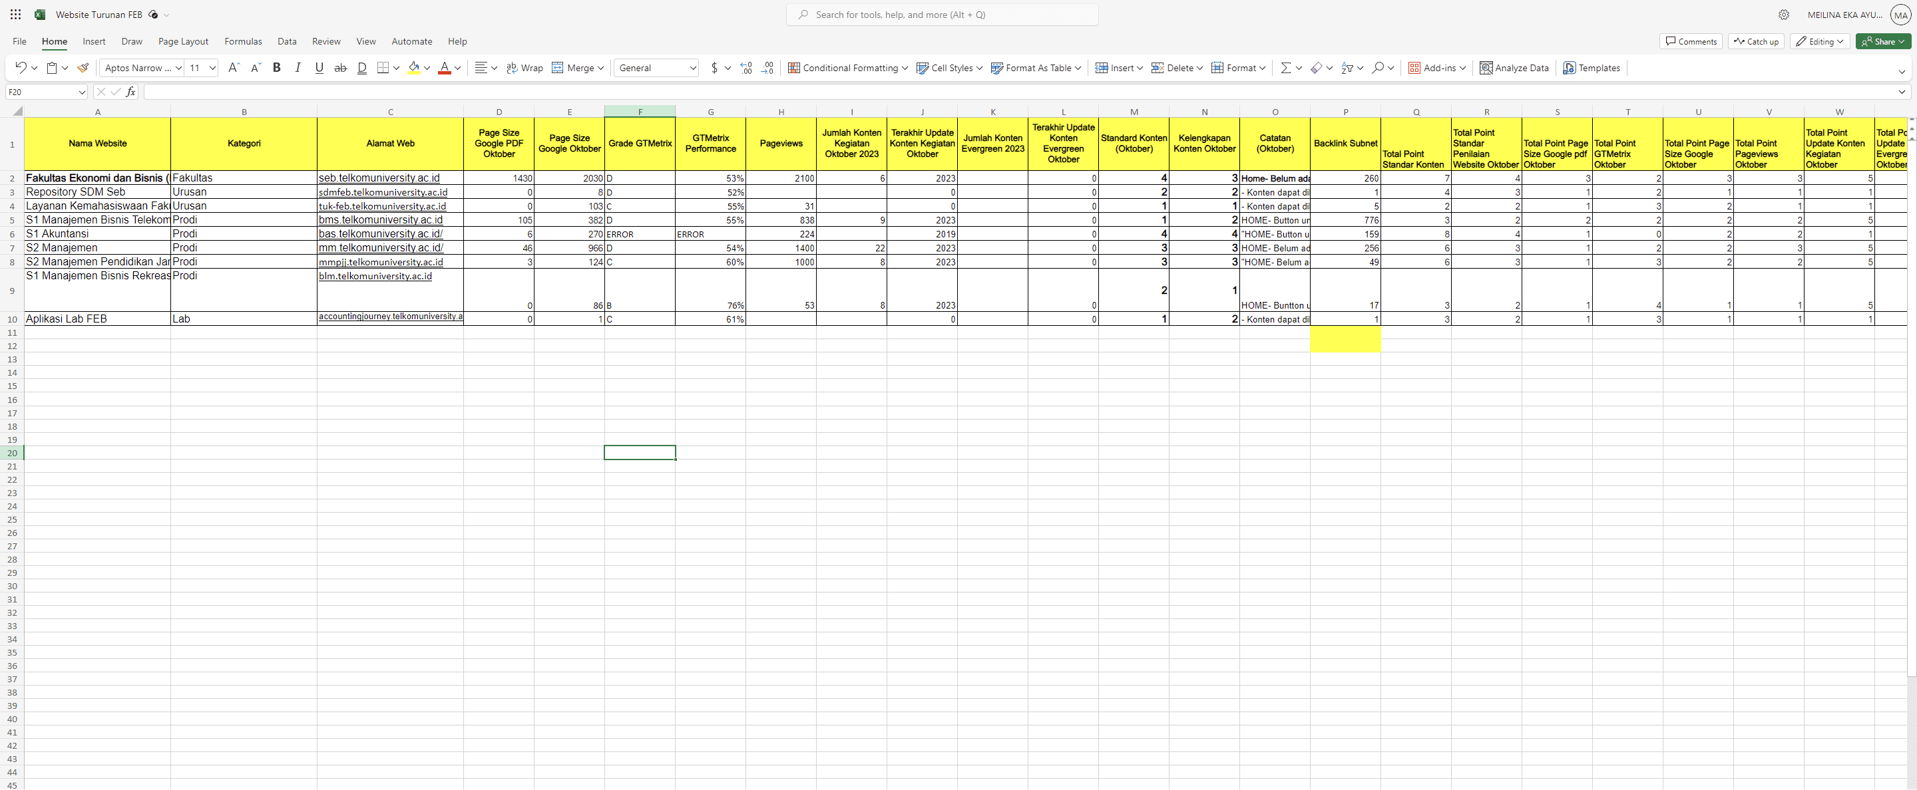Collapse the ribbon with chevron
Image resolution: width=1917 pixels, height=790 pixels.
pos(1902,72)
